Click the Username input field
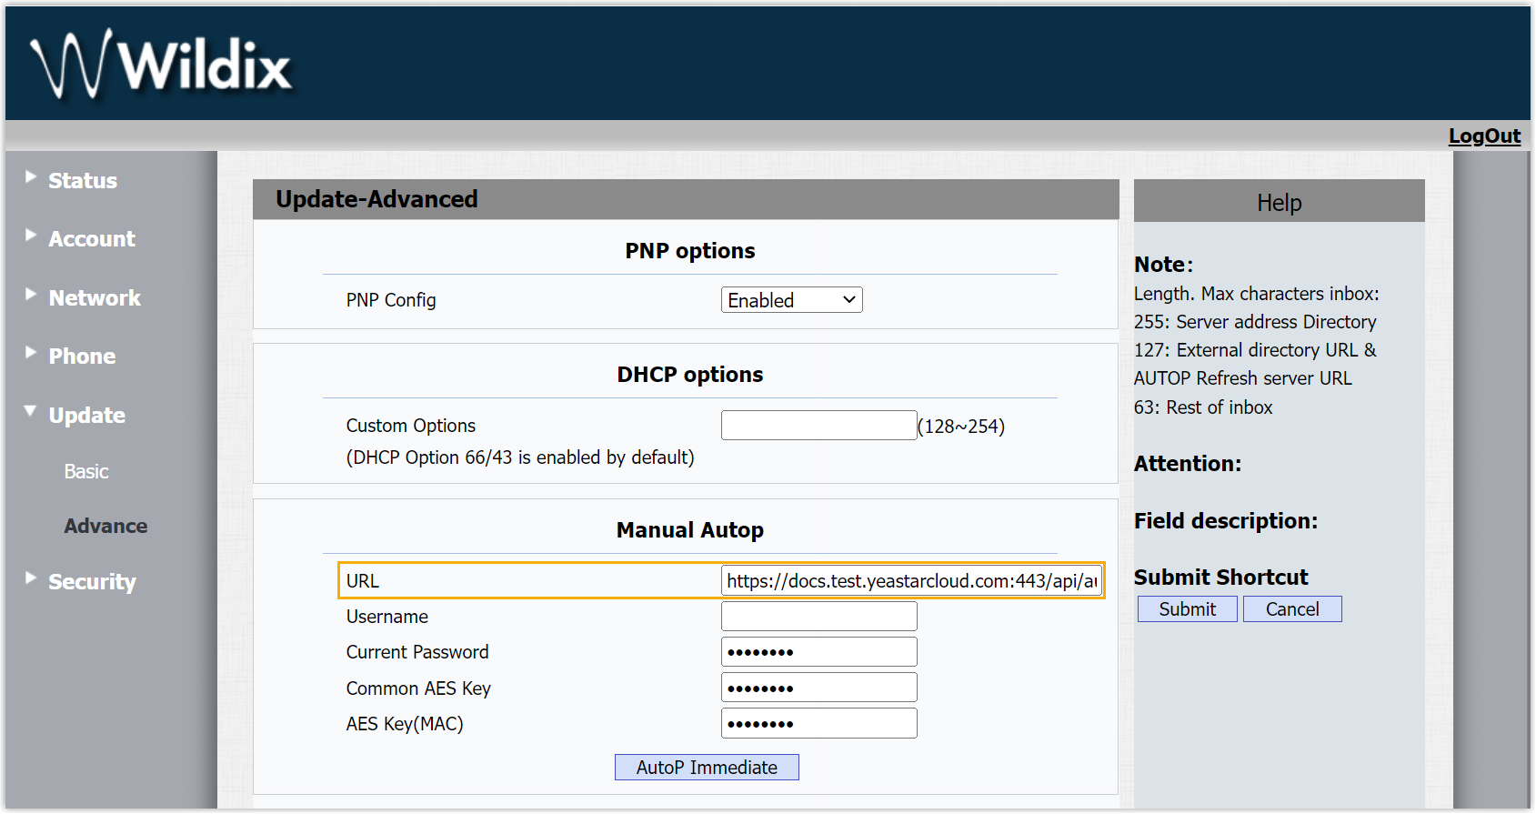This screenshot has height=814, width=1536. pos(818,617)
